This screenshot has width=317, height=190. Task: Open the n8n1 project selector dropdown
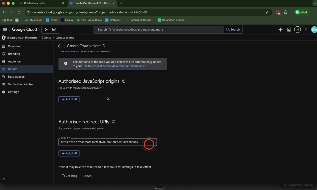51,30
